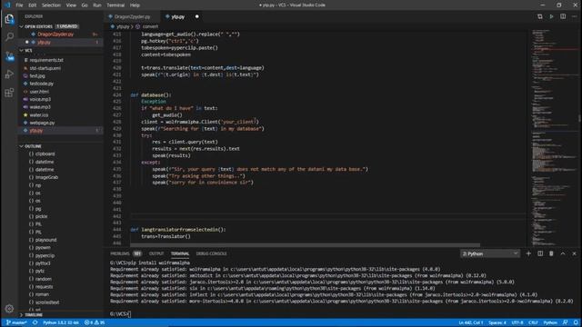Screen dimensions: 582x327
Task: Go to line via 'Ln 442, Col 1'
Action: coord(471,322)
